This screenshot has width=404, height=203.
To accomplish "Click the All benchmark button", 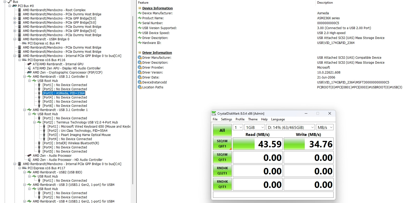I will click(x=222, y=130).
